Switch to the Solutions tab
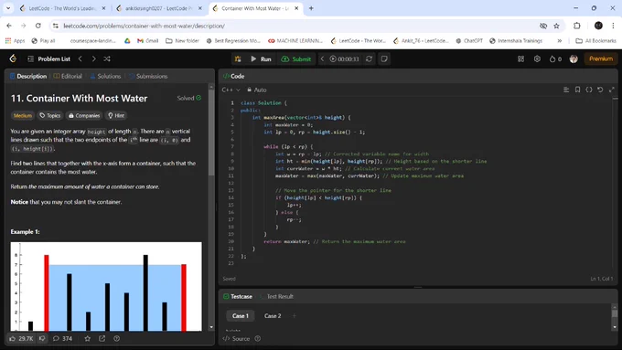The width and height of the screenshot is (622, 350). coord(105,76)
